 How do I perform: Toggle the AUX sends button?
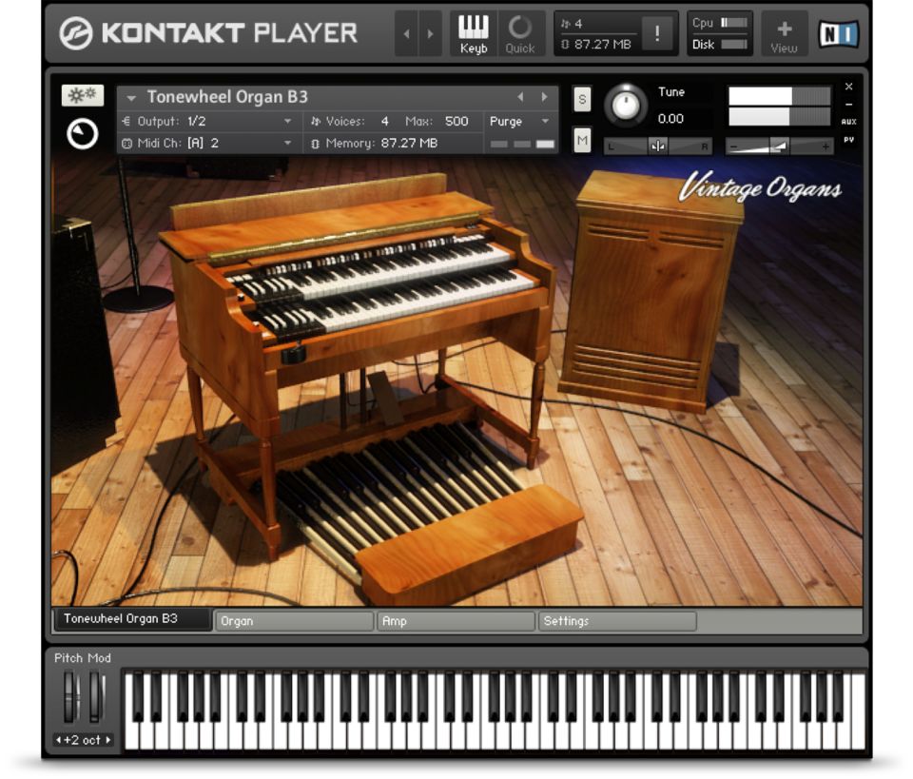(x=848, y=122)
